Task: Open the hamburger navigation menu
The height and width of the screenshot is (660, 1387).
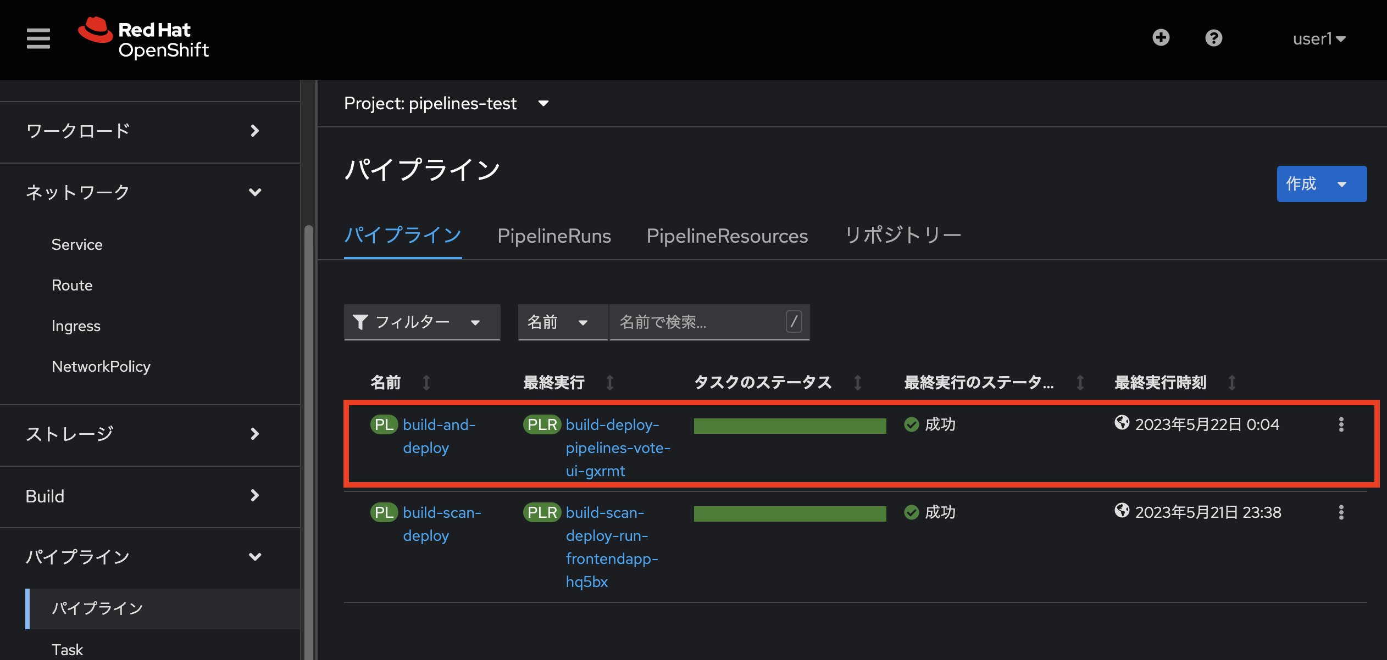Action: coord(38,38)
